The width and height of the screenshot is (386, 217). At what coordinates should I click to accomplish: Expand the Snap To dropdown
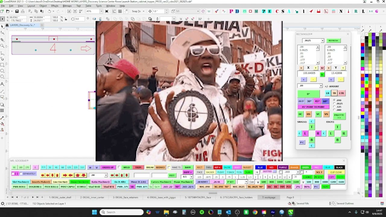(144, 11)
